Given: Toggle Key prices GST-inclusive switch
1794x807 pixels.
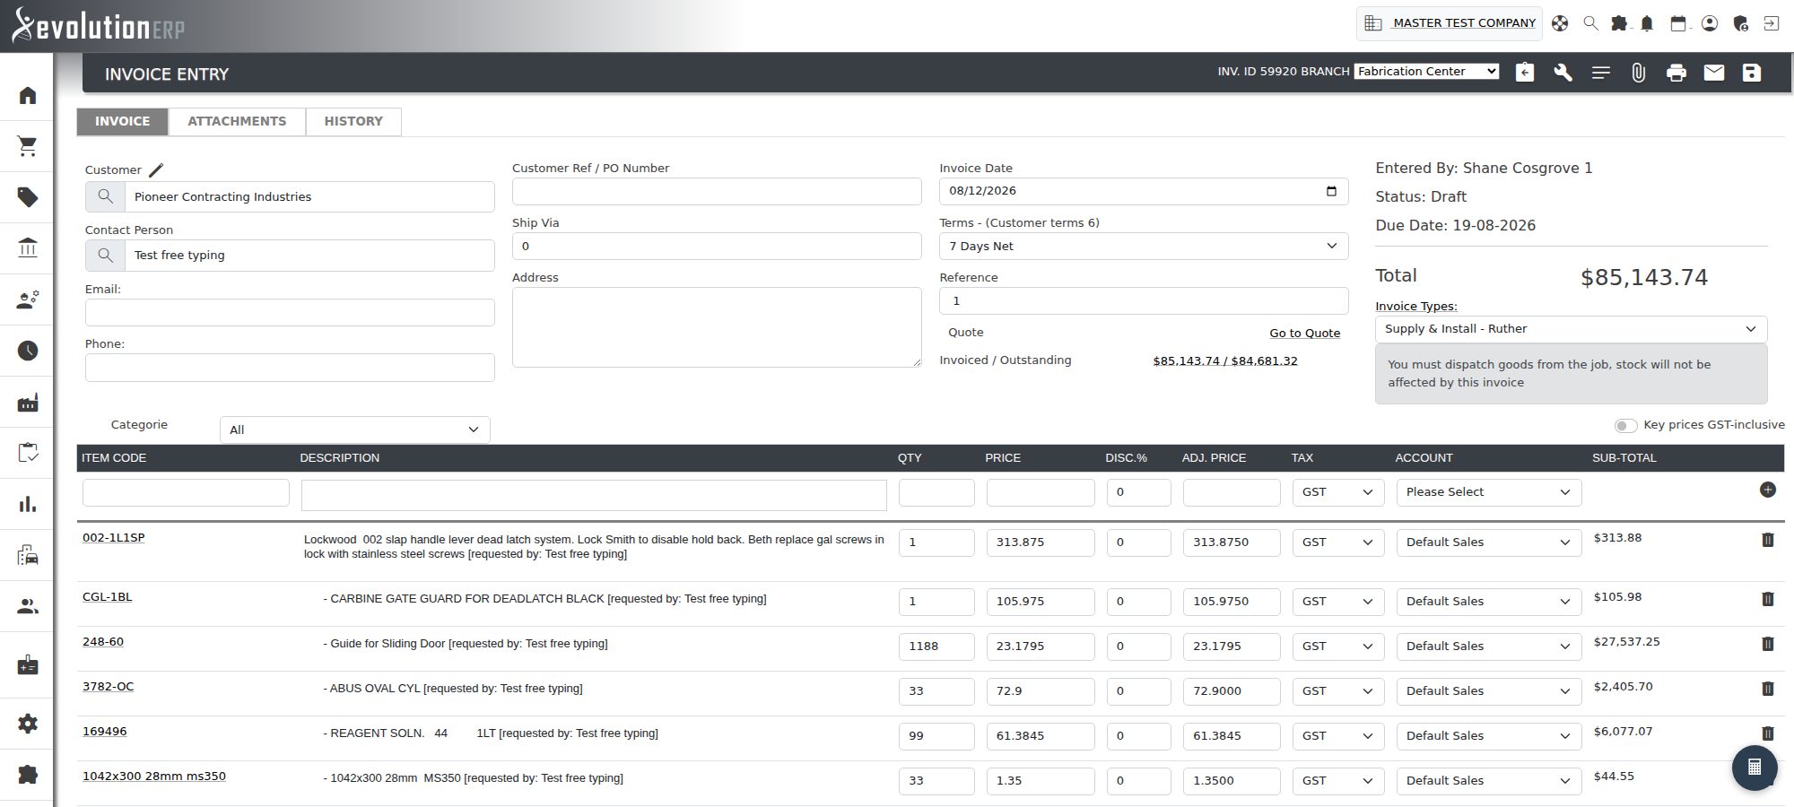Looking at the screenshot, I should coord(1625,426).
